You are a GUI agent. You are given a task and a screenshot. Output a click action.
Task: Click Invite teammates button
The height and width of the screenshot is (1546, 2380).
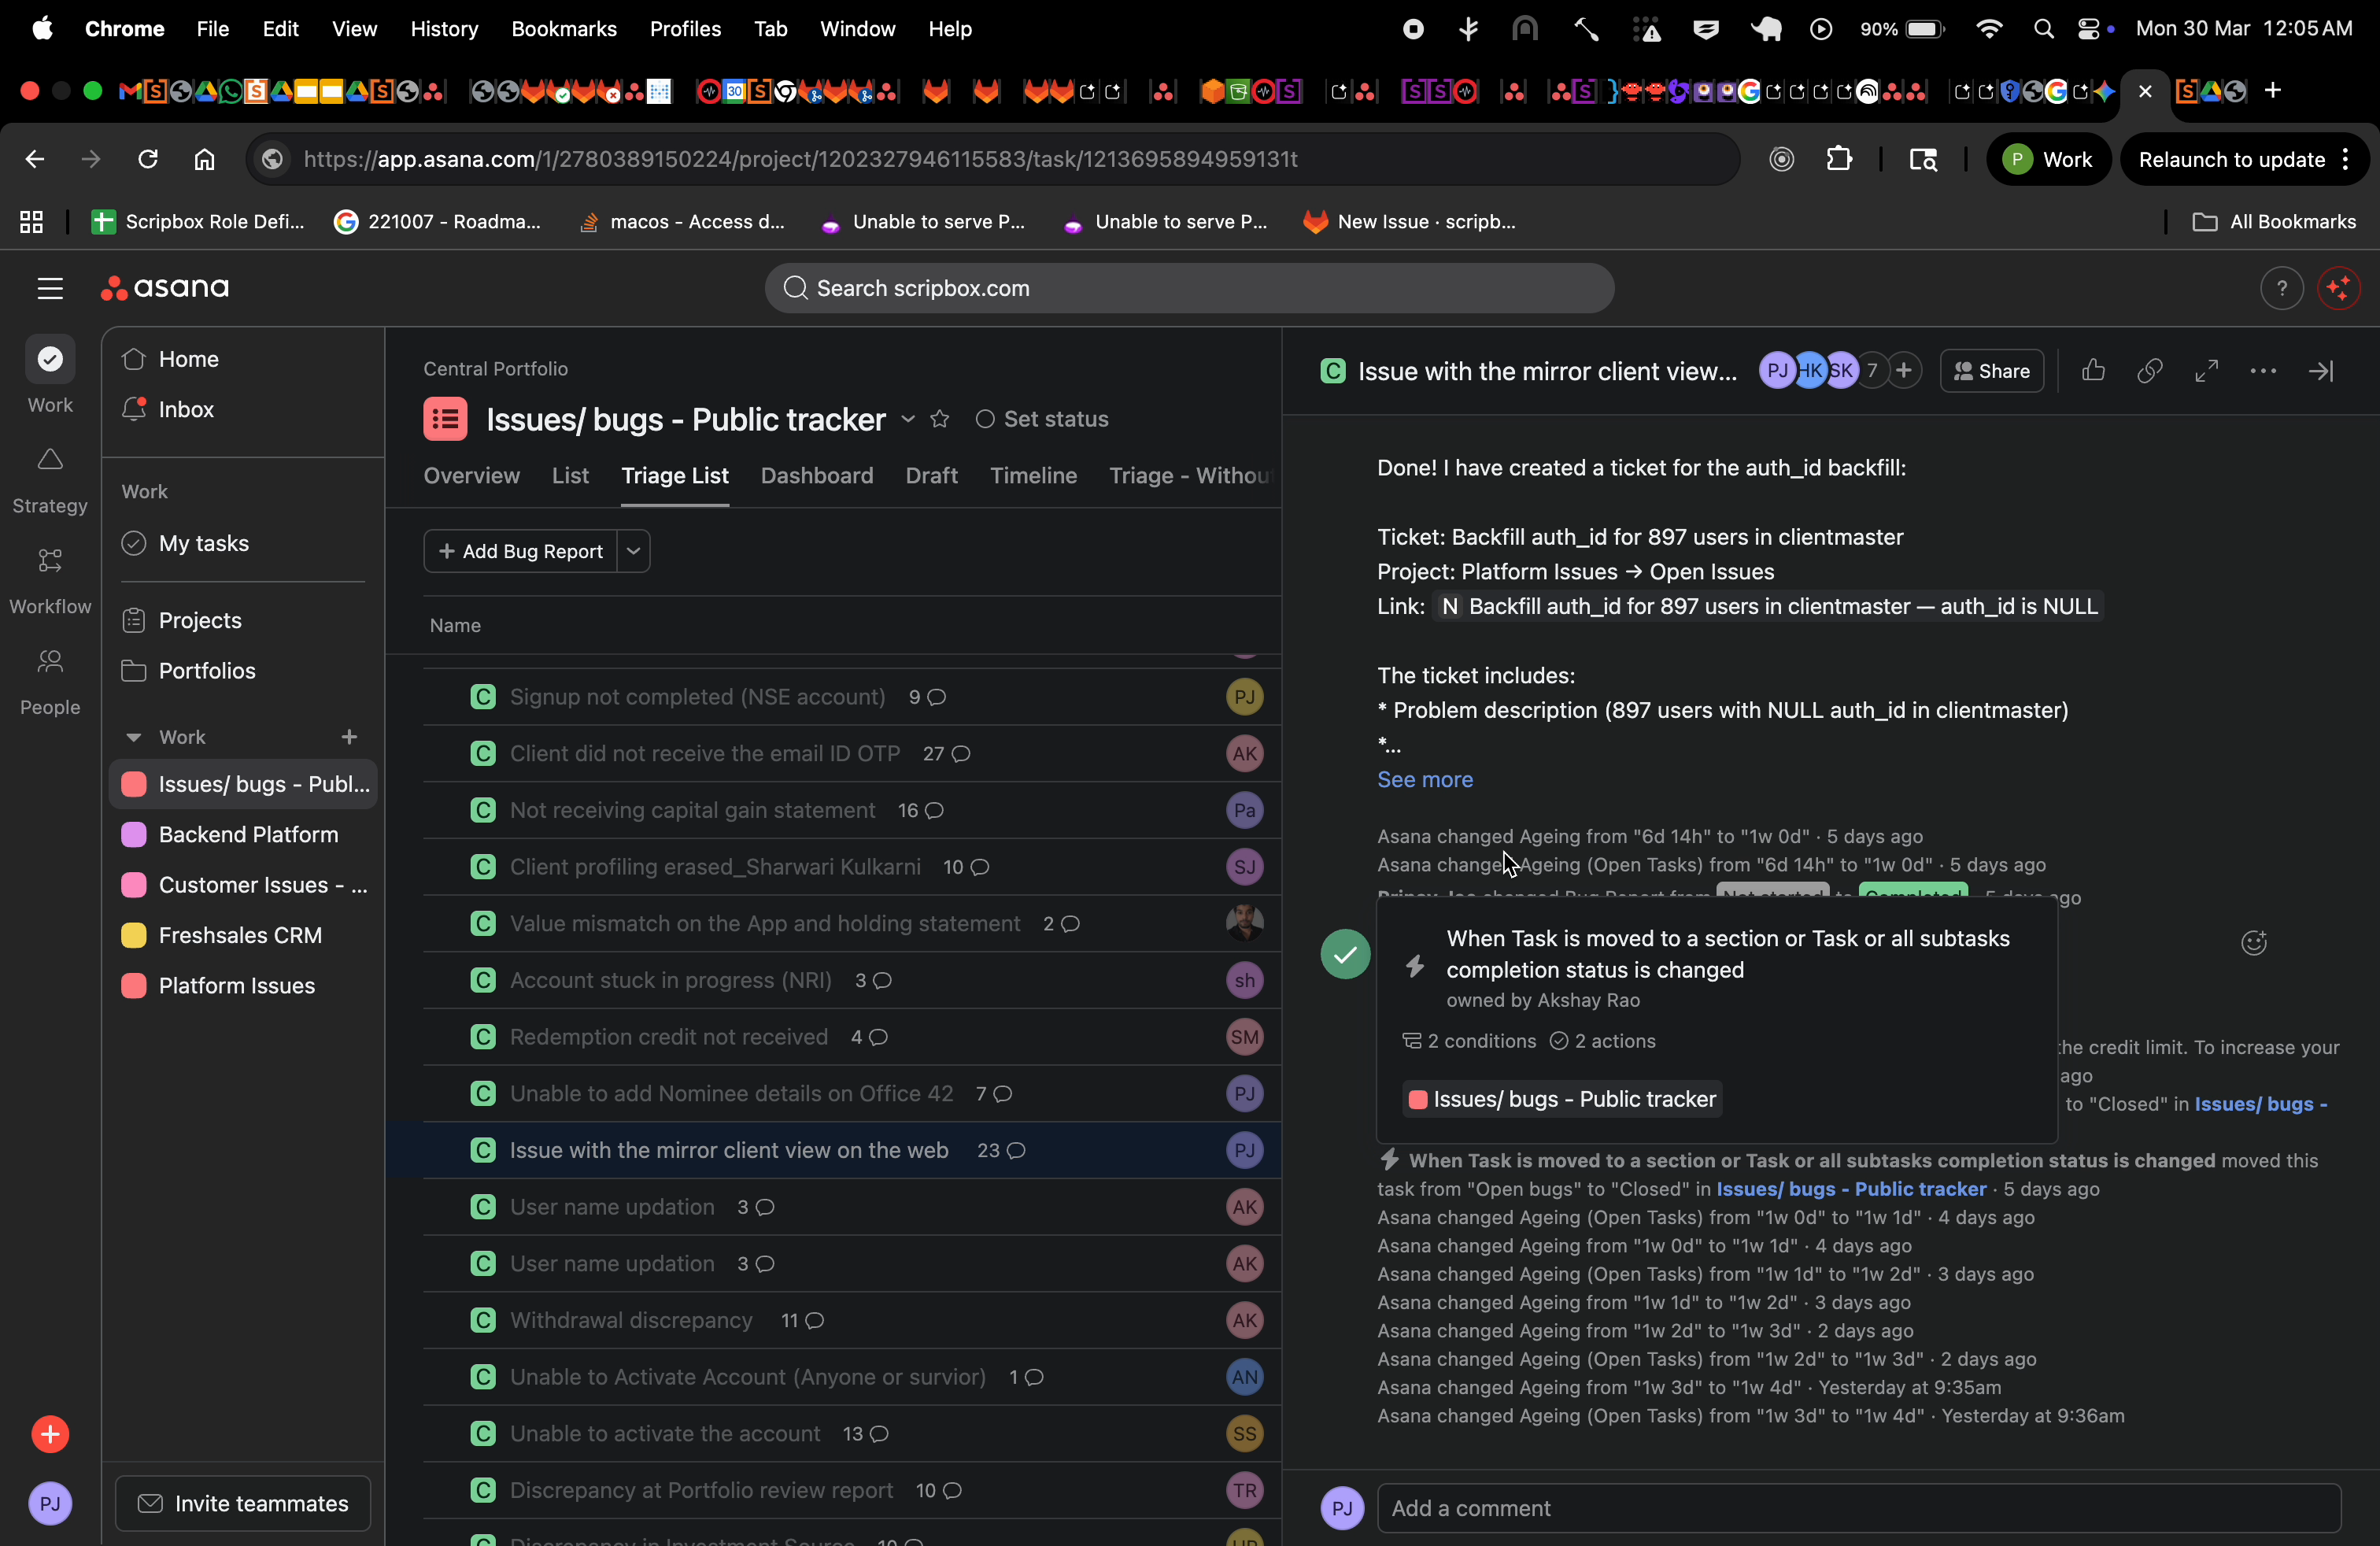click(x=243, y=1503)
